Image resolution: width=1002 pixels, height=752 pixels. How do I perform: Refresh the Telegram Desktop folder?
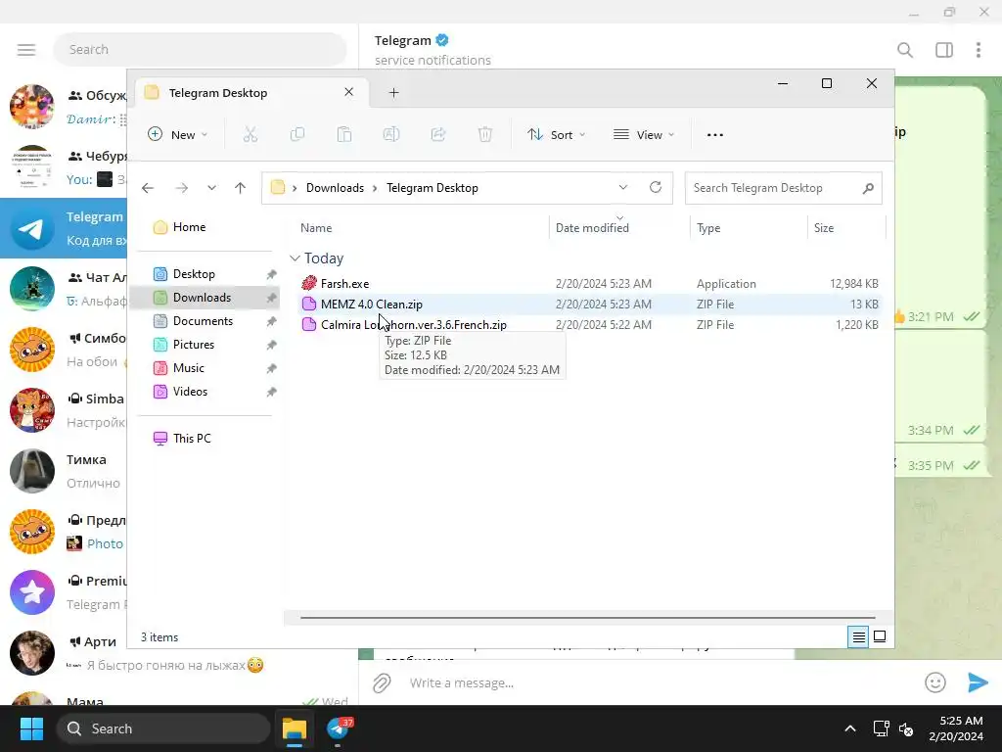656,187
